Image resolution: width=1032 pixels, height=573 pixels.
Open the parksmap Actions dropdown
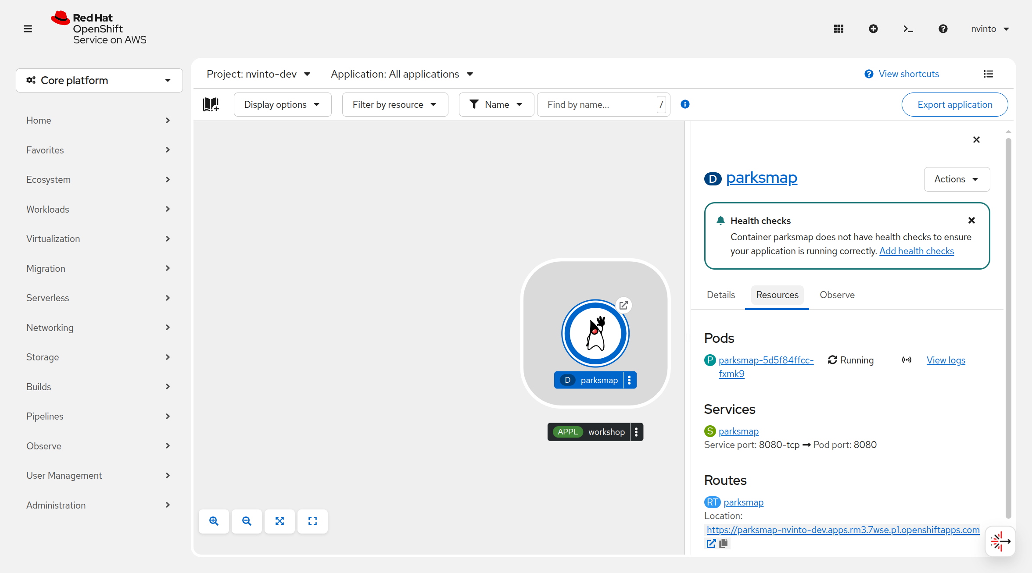coord(957,179)
